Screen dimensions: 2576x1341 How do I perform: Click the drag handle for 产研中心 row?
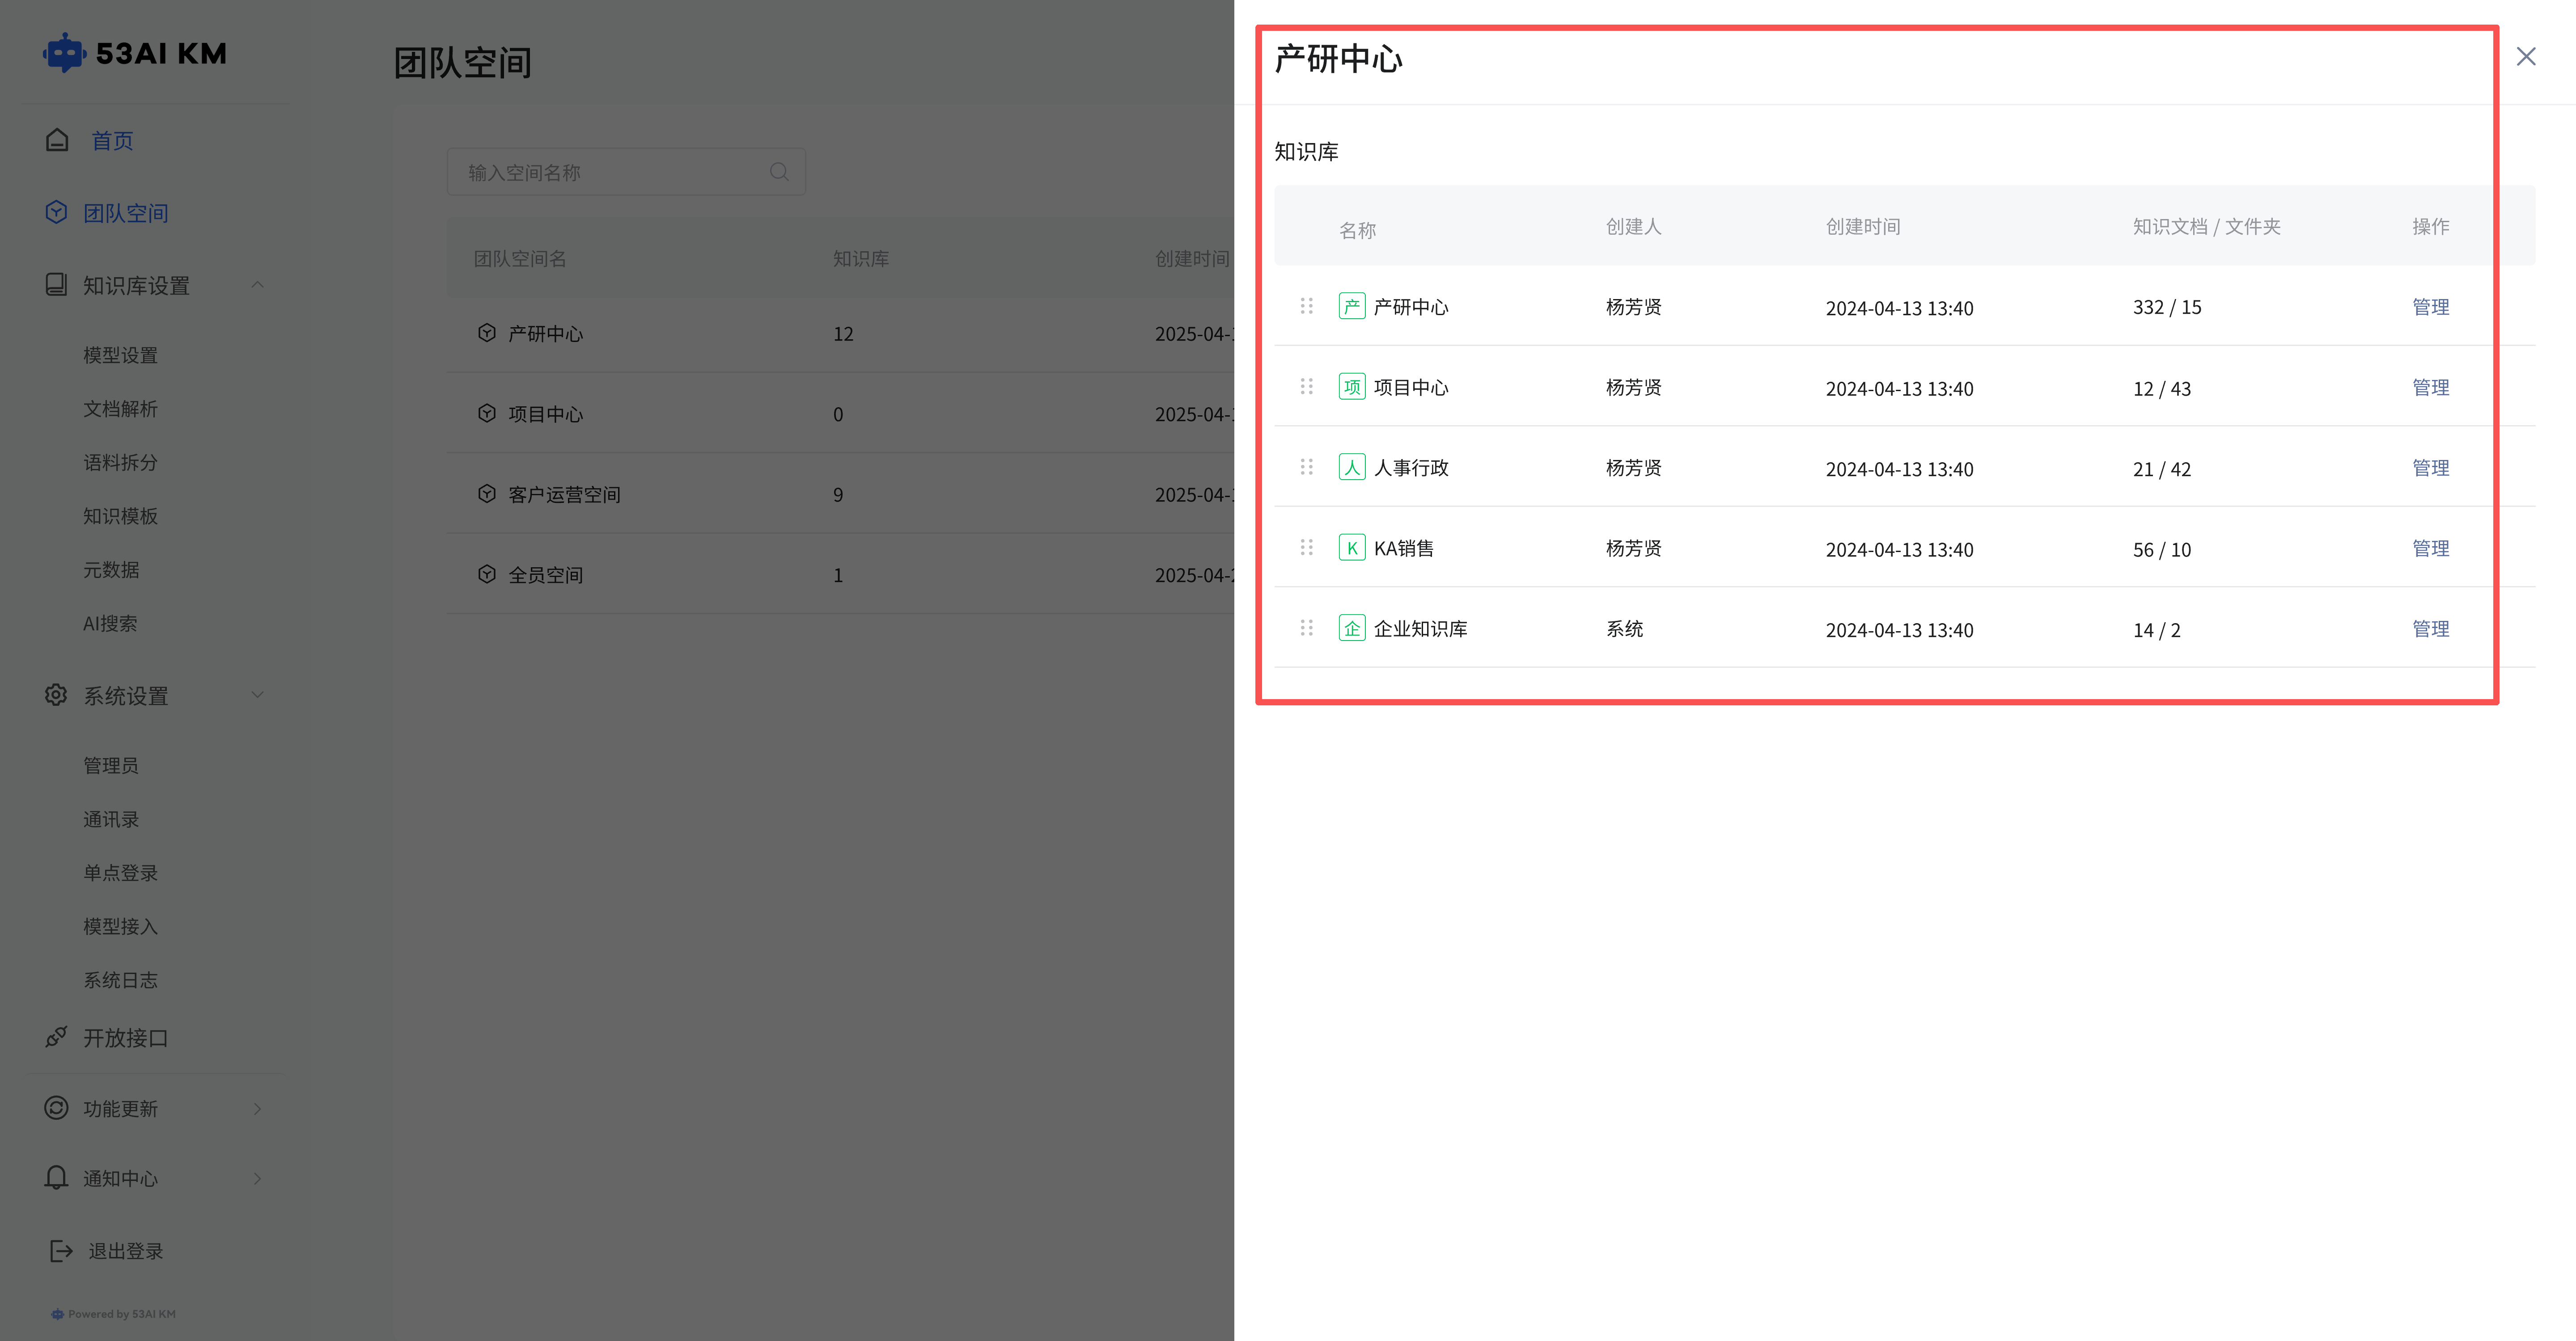tap(1306, 306)
